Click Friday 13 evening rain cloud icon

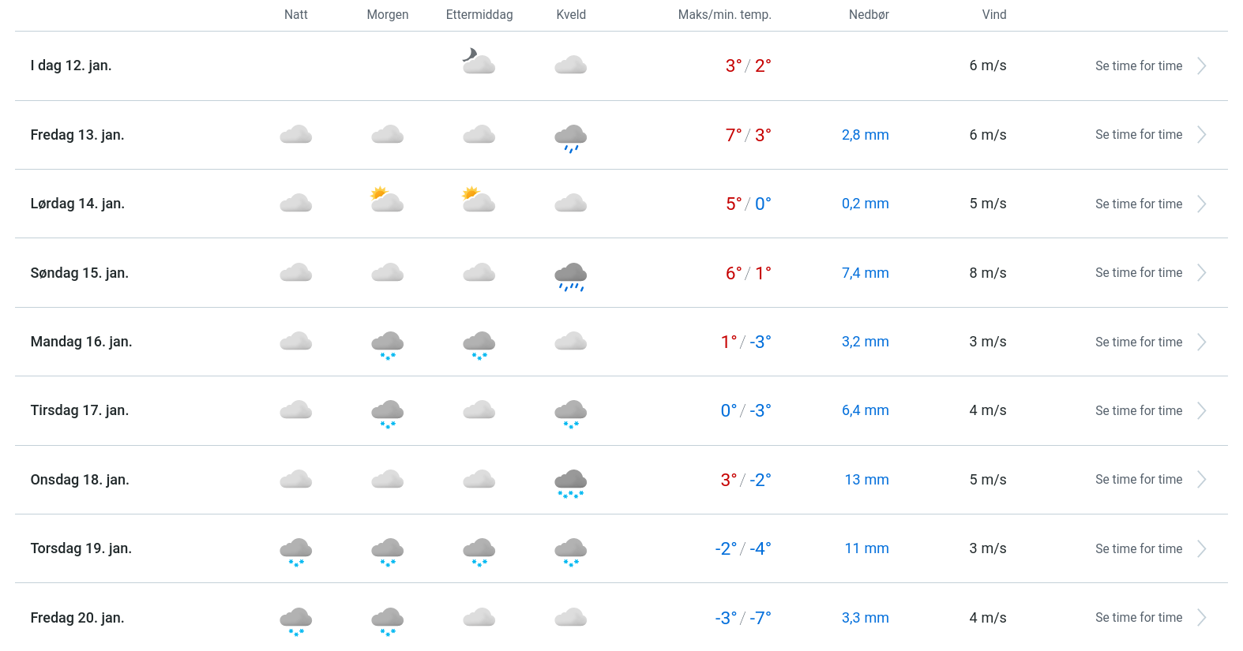(570, 137)
